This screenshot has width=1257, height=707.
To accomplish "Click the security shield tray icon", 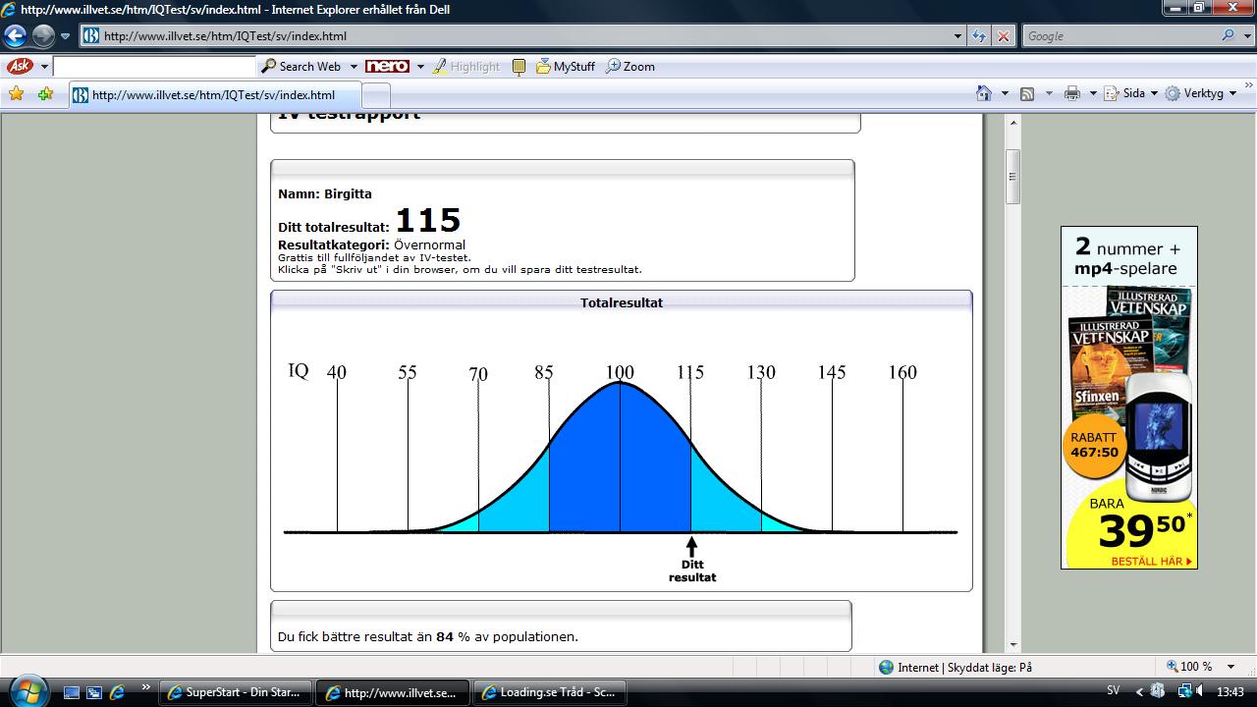I will tap(1158, 691).
